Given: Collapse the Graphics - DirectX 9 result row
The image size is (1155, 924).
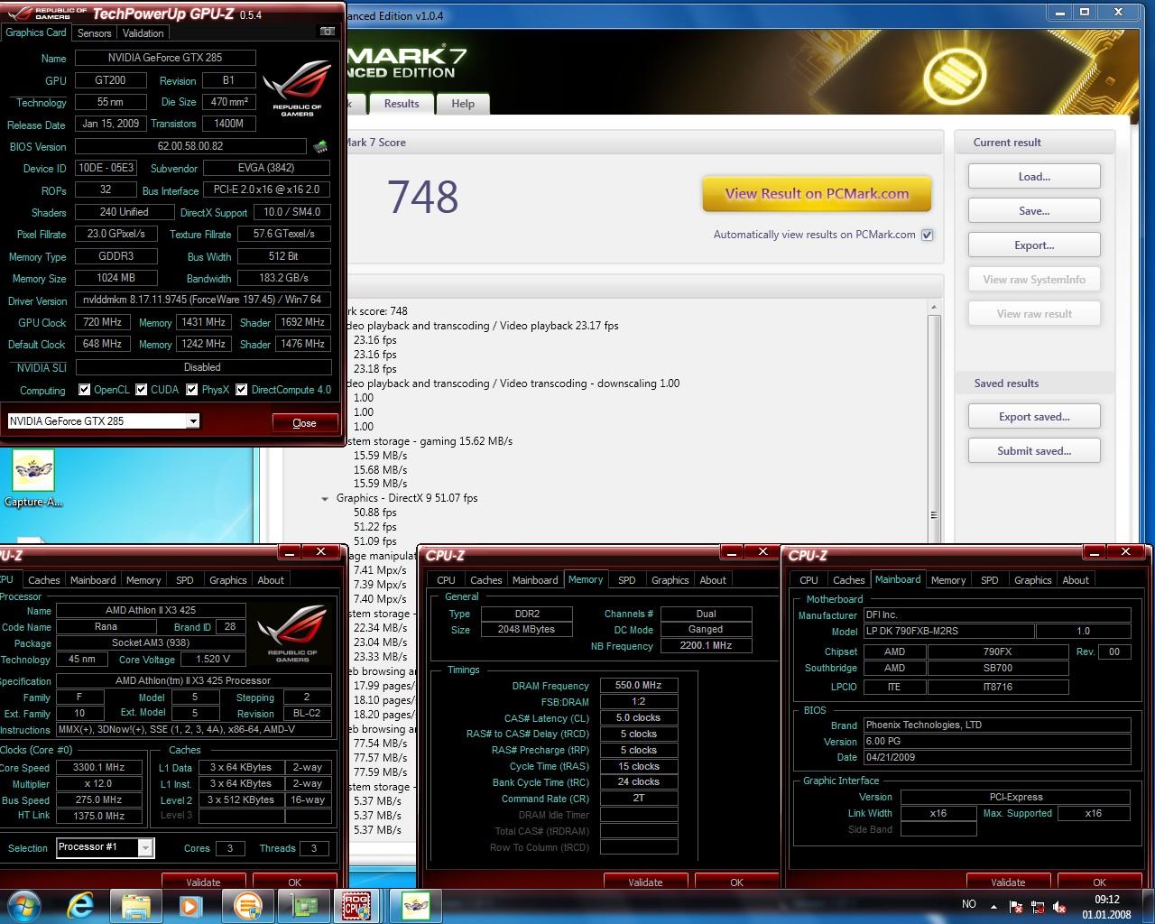Looking at the screenshot, I should click(x=325, y=498).
